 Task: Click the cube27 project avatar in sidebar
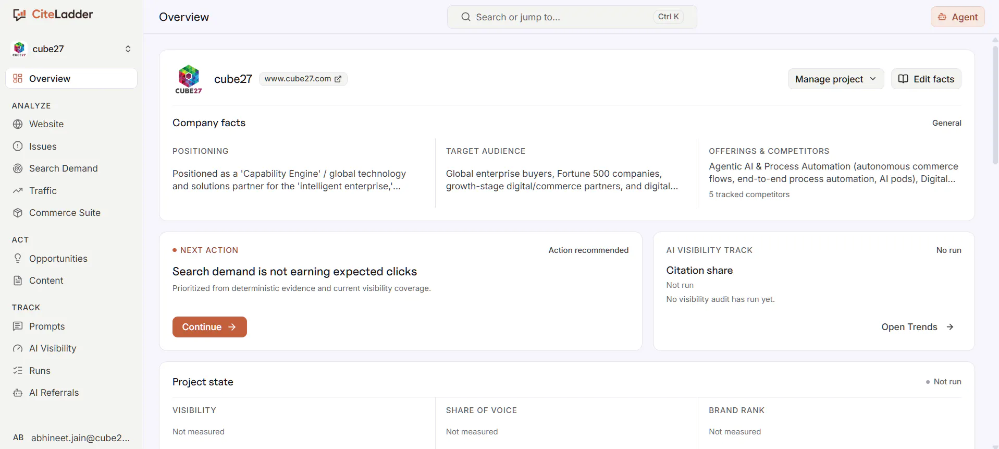coord(19,48)
